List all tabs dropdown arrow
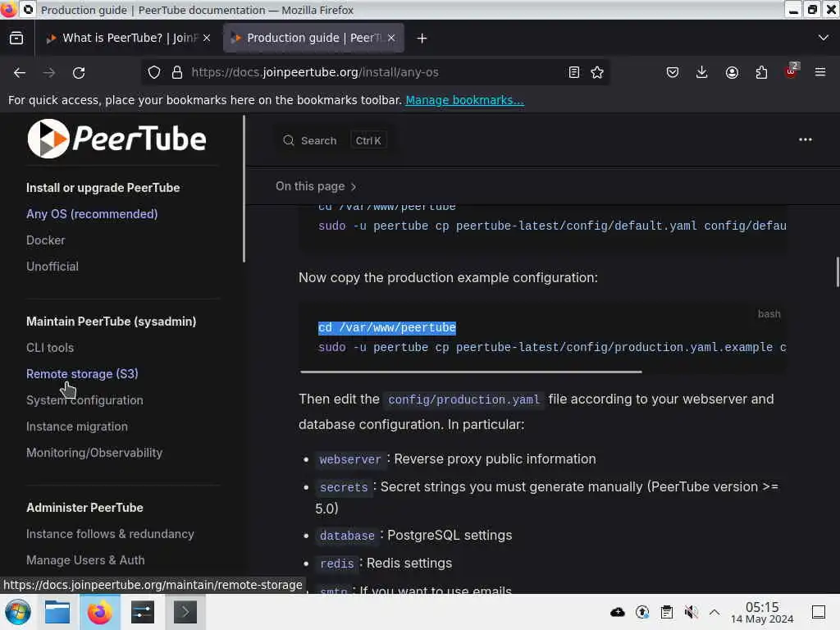Viewport: 840px width, 630px height. [x=824, y=38]
